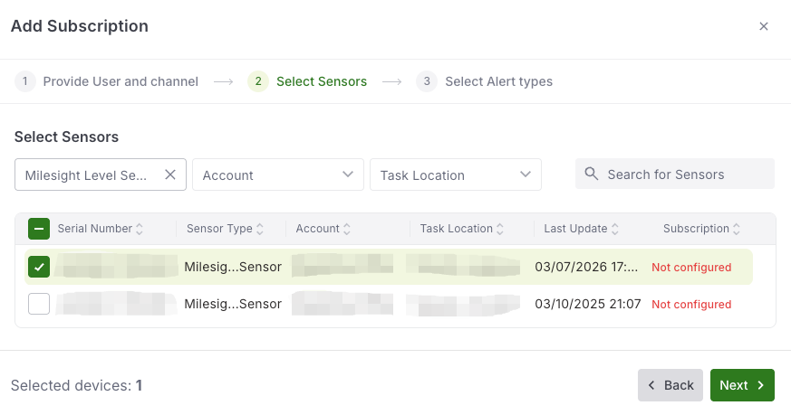Sort by Task Location column arrows
Viewport: 791px width, 415px height.
coord(499,229)
